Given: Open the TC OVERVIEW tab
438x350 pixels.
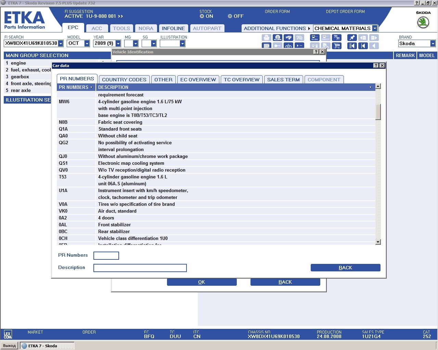Looking at the screenshot, I should click(x=242, y=80).
